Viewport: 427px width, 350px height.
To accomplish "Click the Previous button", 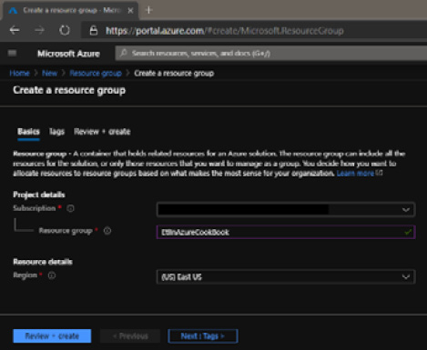I will pyautogui.click(x=130, y=336).
